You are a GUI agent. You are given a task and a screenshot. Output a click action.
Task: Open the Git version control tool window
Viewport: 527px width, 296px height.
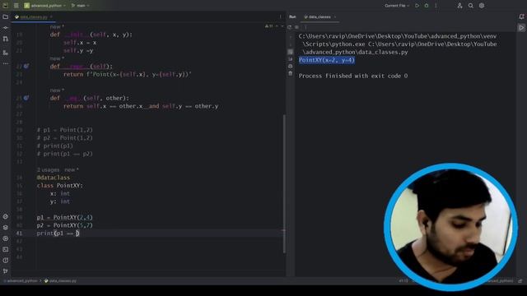pyautogui.click(x=6, y=271)
